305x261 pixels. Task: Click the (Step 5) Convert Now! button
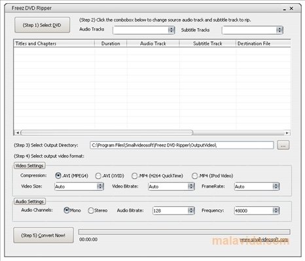tap(43, 235)
